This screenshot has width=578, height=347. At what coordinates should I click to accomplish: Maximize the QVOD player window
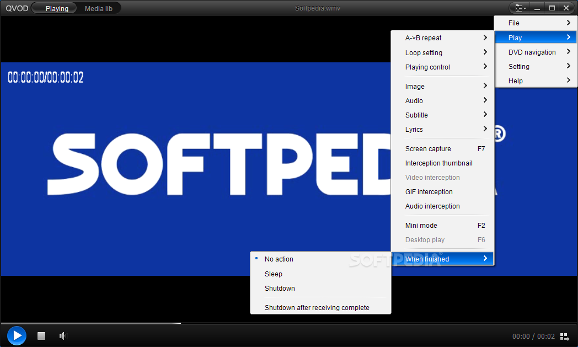tap(552, 8)
